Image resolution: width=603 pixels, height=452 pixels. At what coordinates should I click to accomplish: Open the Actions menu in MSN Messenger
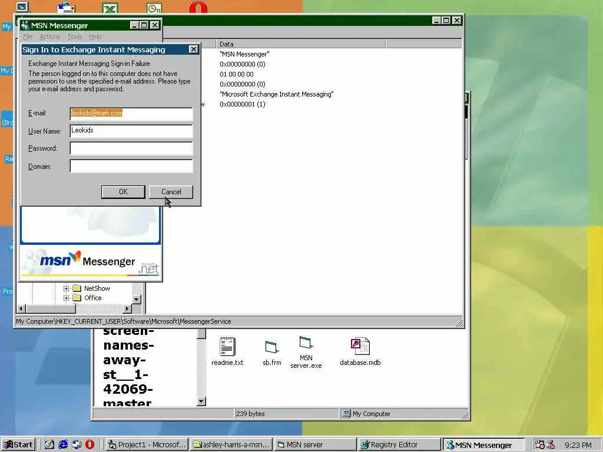pyautogui.click(x=50, y=36)
